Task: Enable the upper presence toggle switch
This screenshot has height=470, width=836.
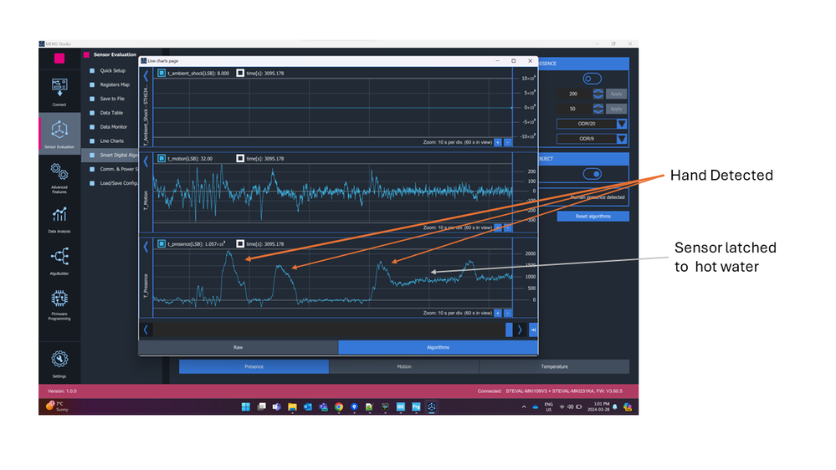Action: pyautogui.click(x=592, y=79)
